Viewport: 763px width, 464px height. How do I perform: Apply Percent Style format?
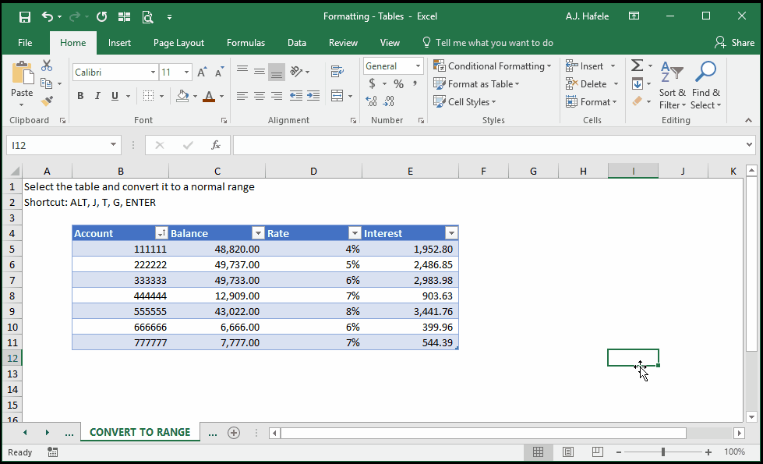(398, 83)
